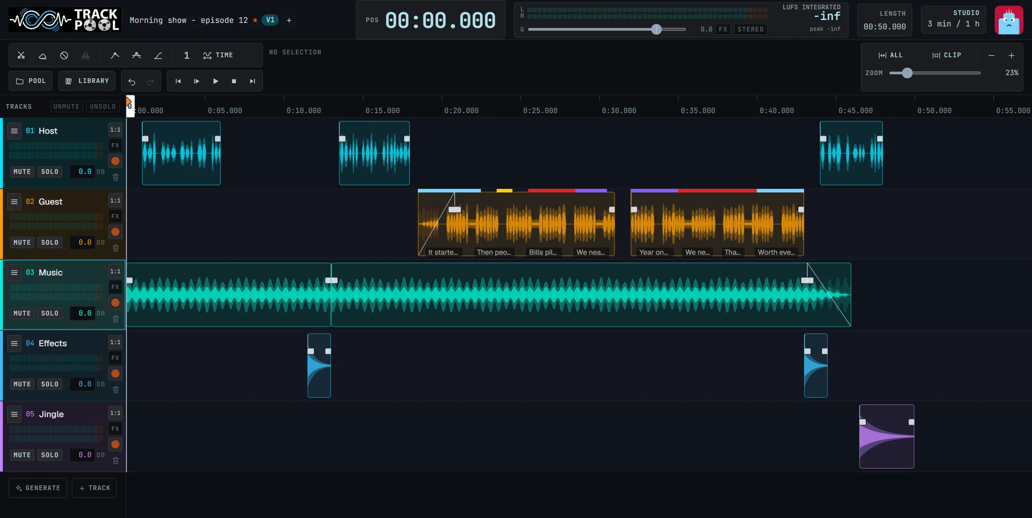Solo the Guest track
This screenshot has width=1032, height=518.
pyautogui.click(x=50, y=243)
